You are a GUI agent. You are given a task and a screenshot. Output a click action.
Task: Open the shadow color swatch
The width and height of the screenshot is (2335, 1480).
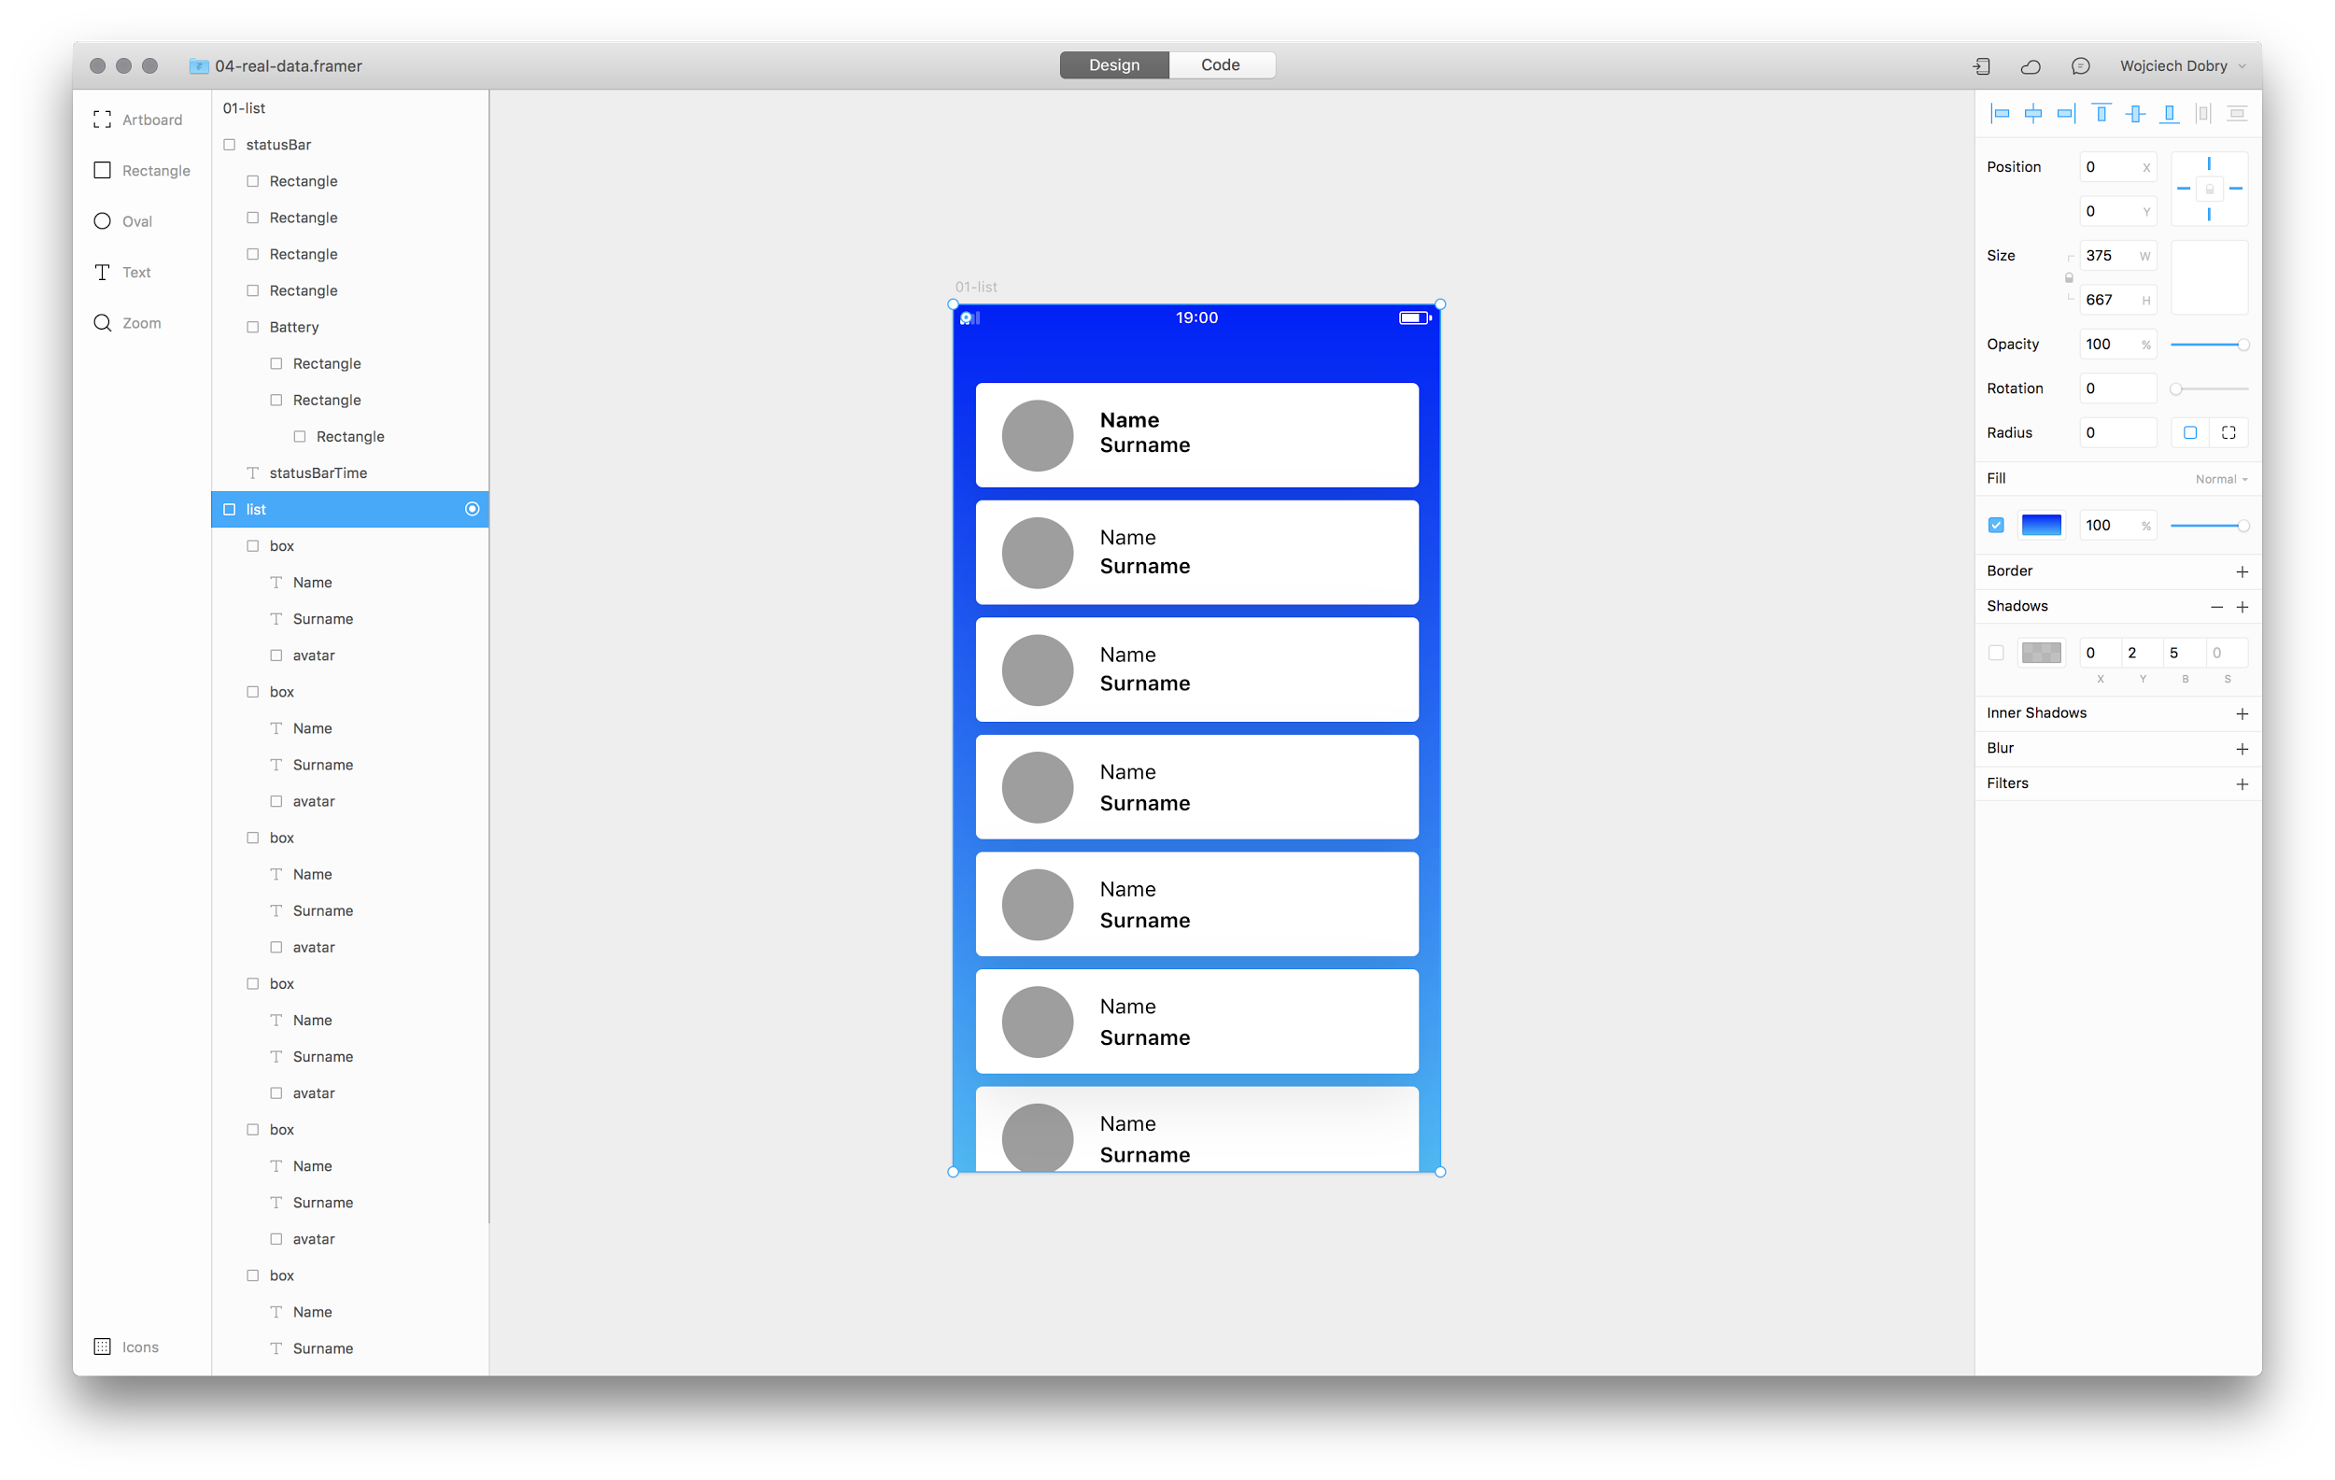[x=2041, y=654]
